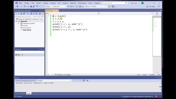Screen dimensions: 176x99
Task: Toggle word wrap in the Output panel
Action: point(87,81)
